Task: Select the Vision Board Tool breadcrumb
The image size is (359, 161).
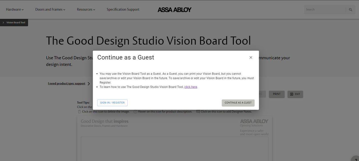Action: 15,22
